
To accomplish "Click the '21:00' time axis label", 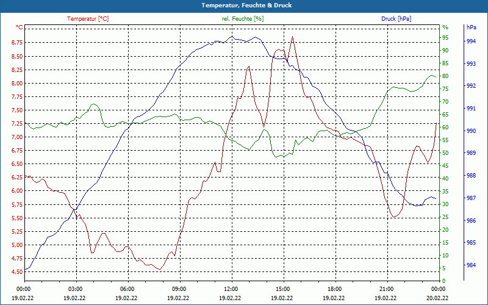I will click(386, 289).
